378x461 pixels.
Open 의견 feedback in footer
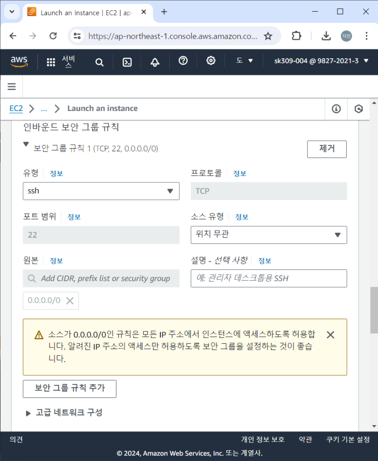16,439
